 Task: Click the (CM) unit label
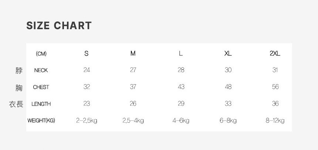click(x=41, y=54)
